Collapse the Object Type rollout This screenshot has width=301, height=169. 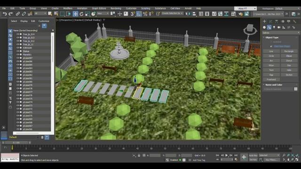click(271, 38)
